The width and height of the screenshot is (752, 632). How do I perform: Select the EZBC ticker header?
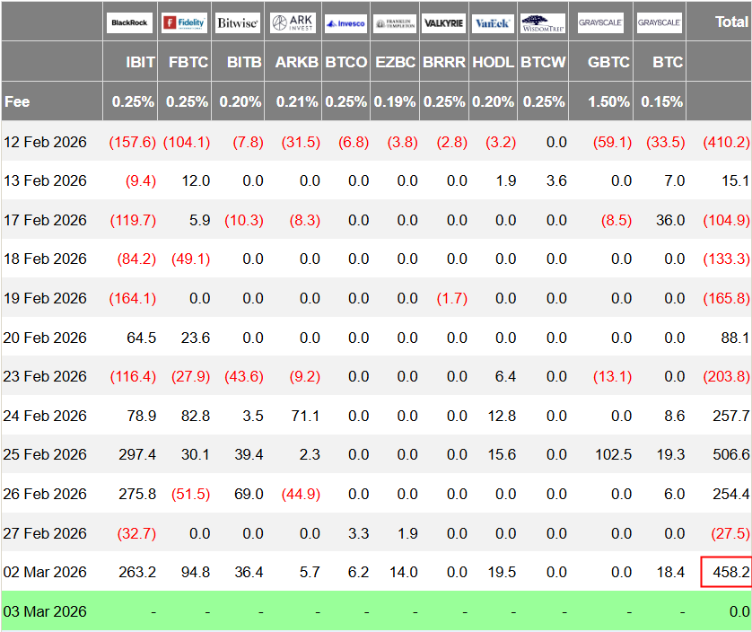pyautogui.click(x=396, y=62)
